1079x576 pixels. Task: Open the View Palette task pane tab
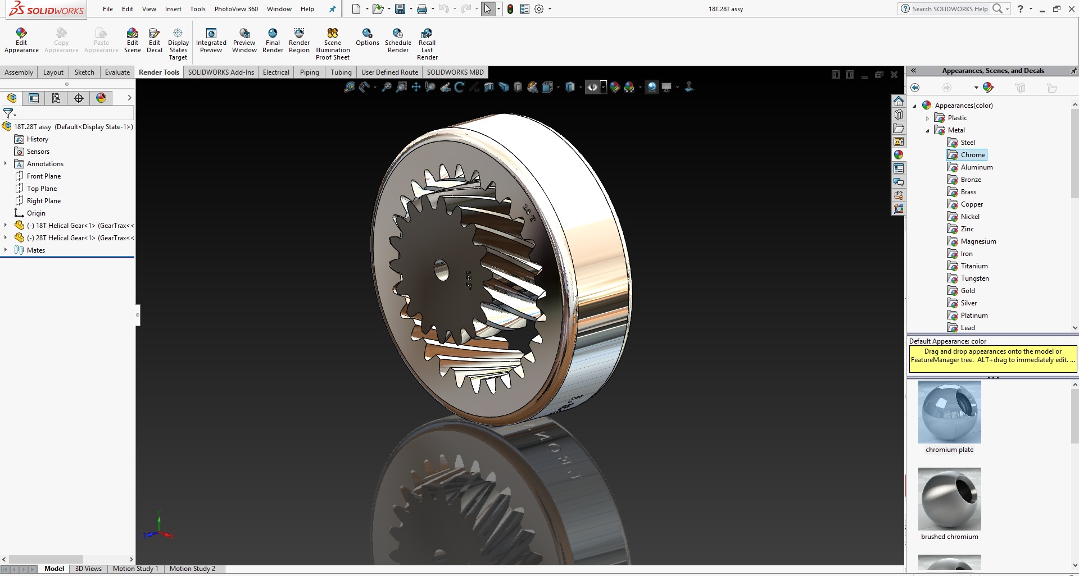coord(899,141)
